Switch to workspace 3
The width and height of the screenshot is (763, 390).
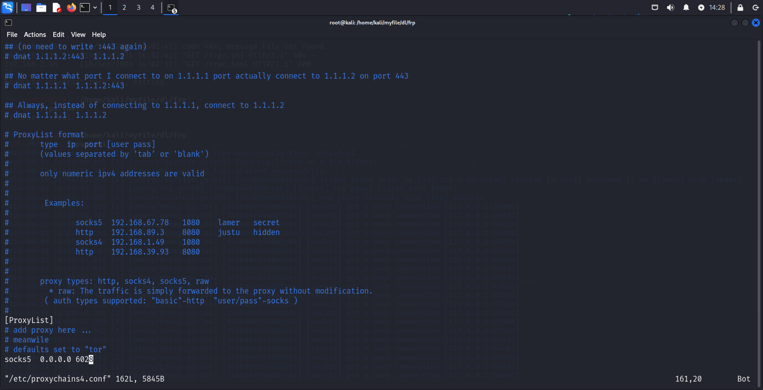[139, 8]
